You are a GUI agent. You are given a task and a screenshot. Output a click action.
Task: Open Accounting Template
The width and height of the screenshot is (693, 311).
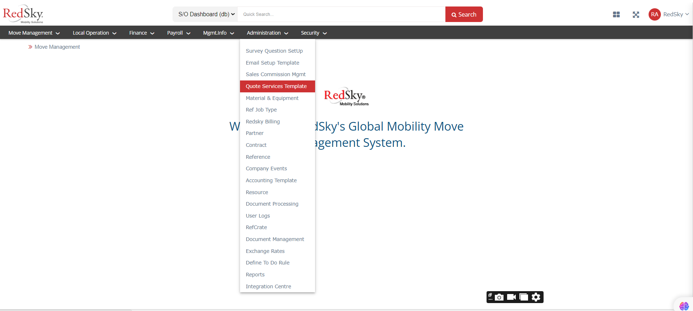click(277, 180)
